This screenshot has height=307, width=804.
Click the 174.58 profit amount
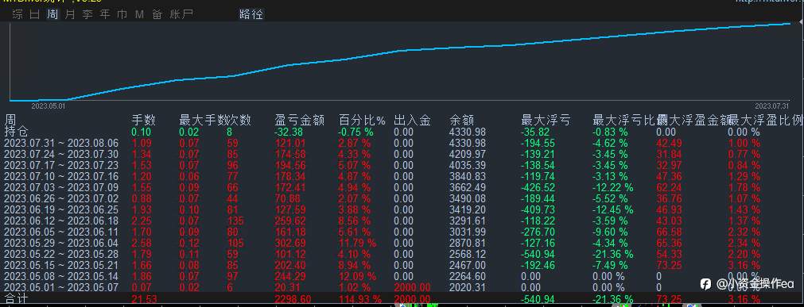(x=290, y=154)
